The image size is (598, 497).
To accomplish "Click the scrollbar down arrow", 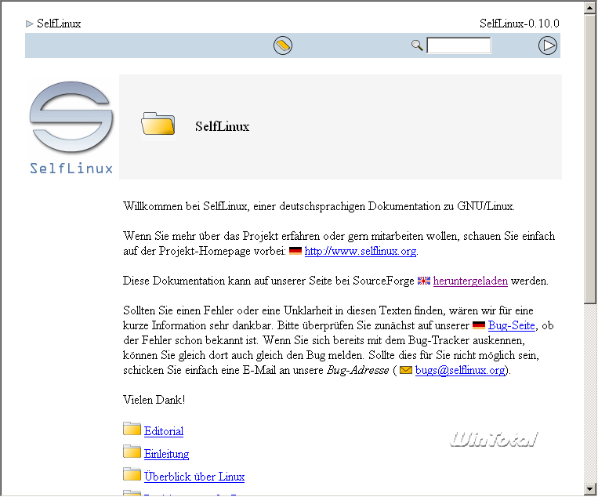I will tap(589, 488).
